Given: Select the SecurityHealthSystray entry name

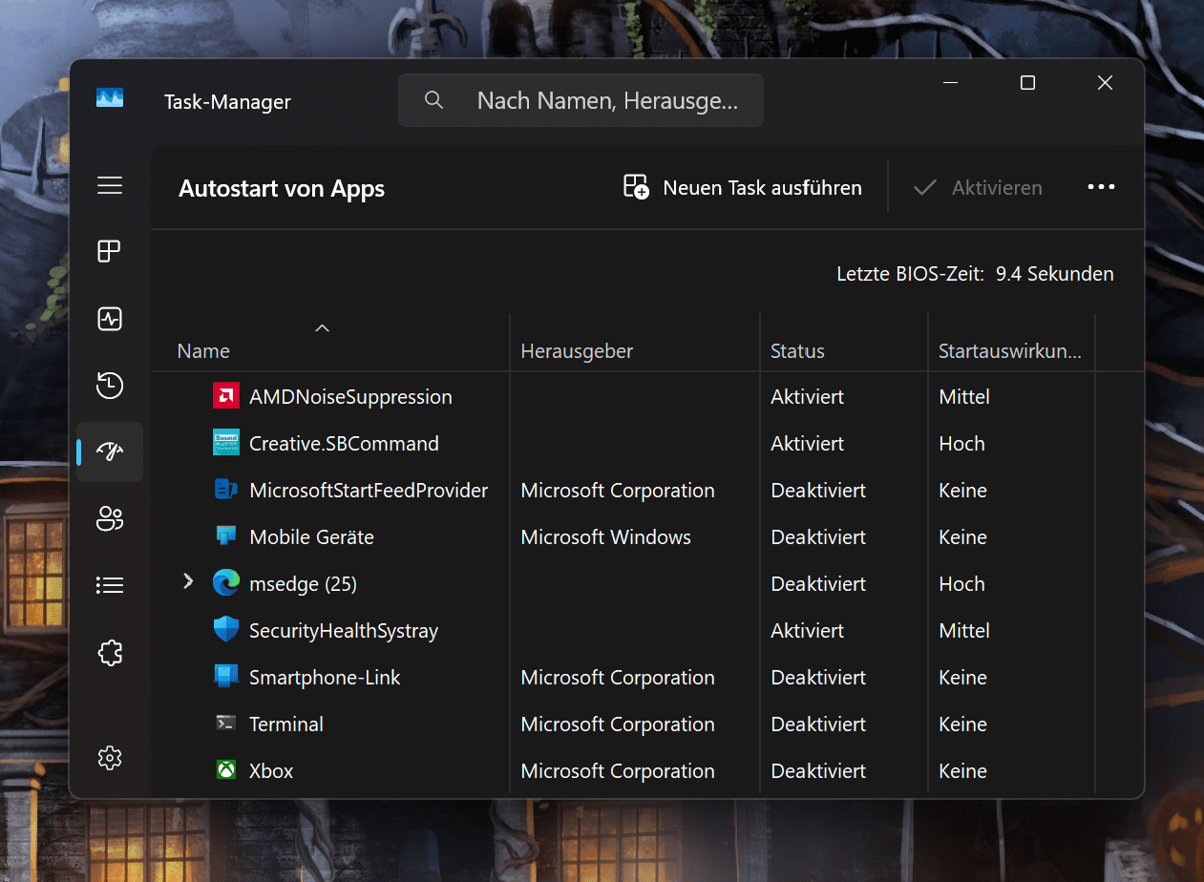Looking at the screenshot, I should click(x=344, y=630).
